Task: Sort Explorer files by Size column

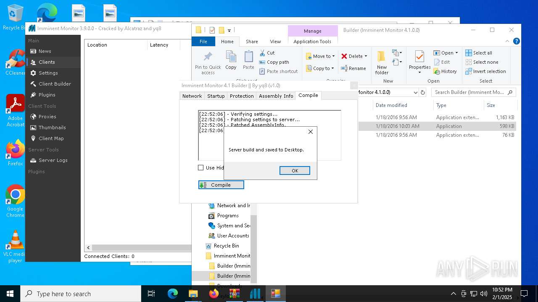Action: point(491,105)
